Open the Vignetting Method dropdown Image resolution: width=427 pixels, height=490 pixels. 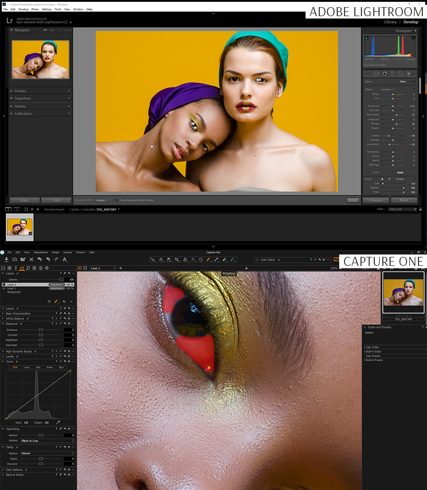[47, 441]
